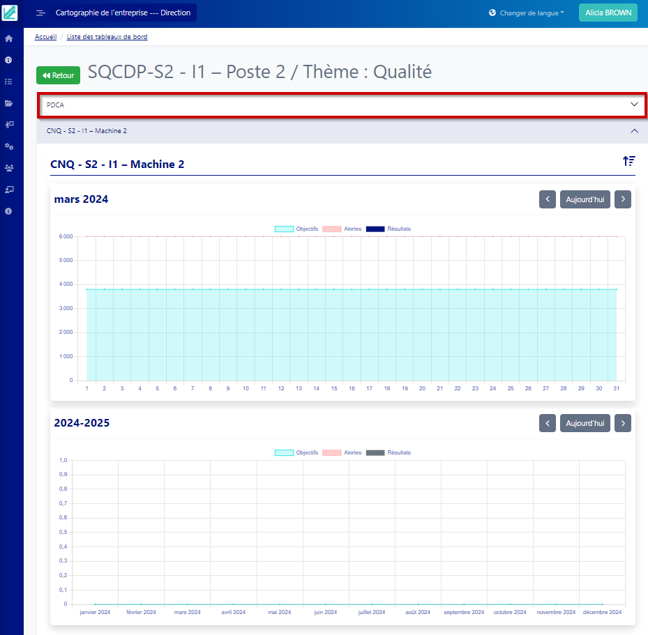
Task: Go to next month in mars 2024 chart
Action: (623, 199)
